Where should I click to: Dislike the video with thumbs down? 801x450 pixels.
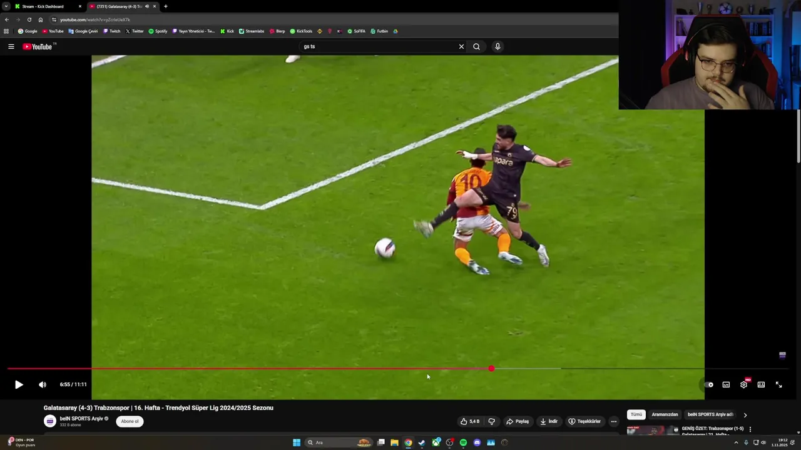point(491,421)
